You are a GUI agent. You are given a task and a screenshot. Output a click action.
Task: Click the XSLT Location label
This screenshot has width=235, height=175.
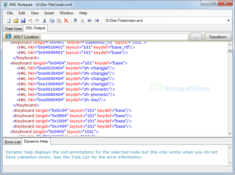(x=27, y=37)
